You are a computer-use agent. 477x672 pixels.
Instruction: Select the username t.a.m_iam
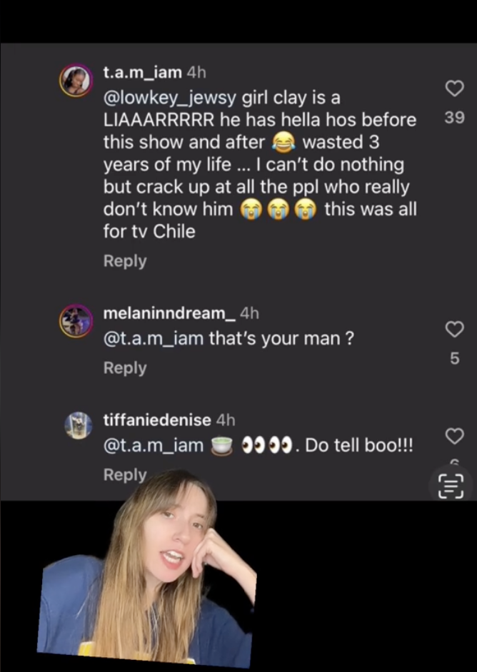(141, 72)
